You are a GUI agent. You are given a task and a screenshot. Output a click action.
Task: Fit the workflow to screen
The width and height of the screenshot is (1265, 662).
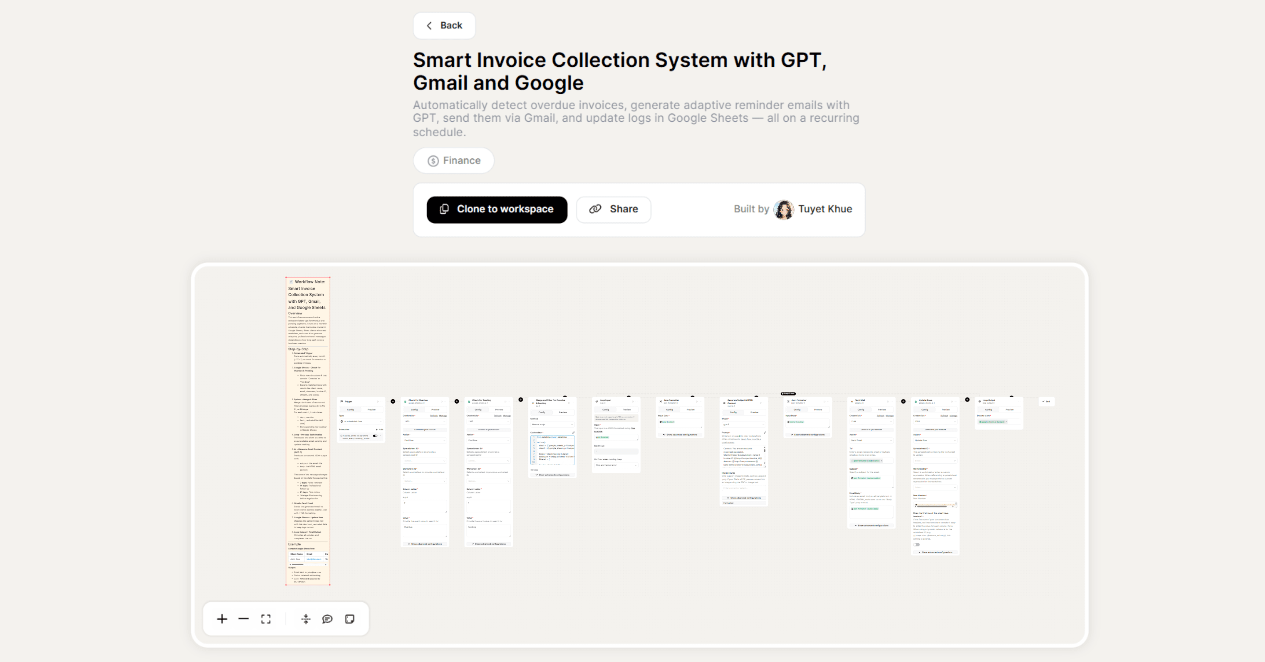tap(266, 619)
